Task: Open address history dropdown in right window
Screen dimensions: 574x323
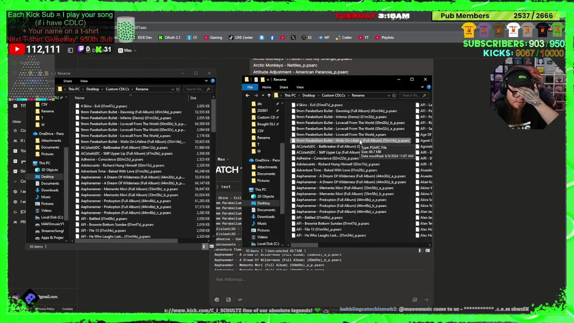Action: click(x=388, y=95)
